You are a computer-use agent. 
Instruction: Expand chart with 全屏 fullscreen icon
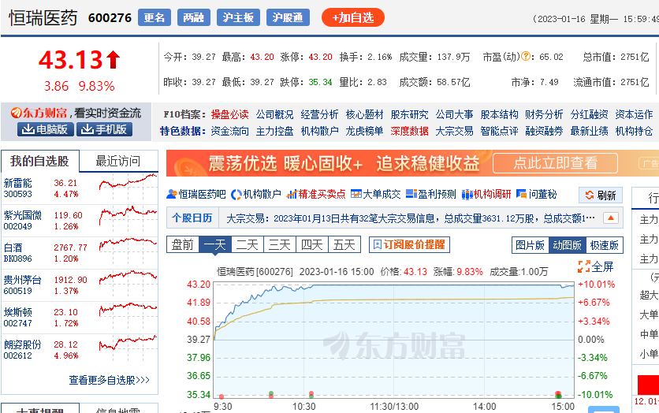click(595, 266)
